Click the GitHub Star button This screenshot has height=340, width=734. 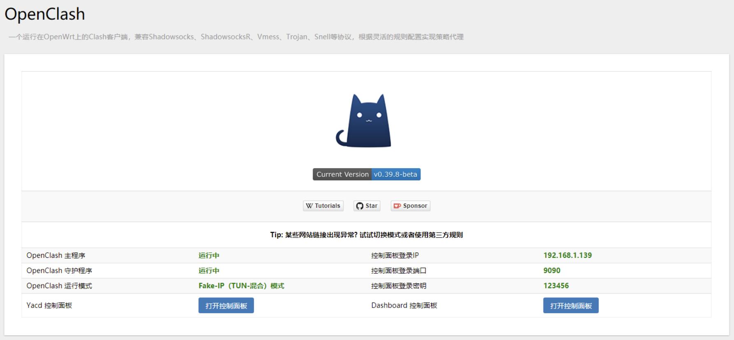coord(367,206)
